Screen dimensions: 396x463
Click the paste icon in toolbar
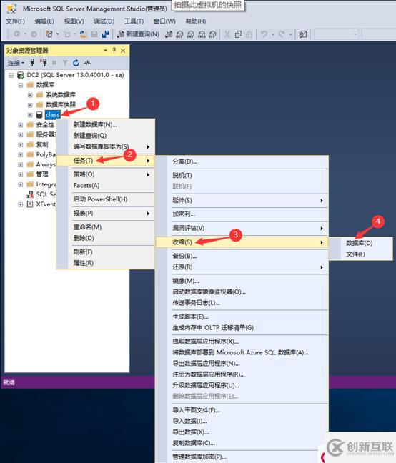coord(249,34)
